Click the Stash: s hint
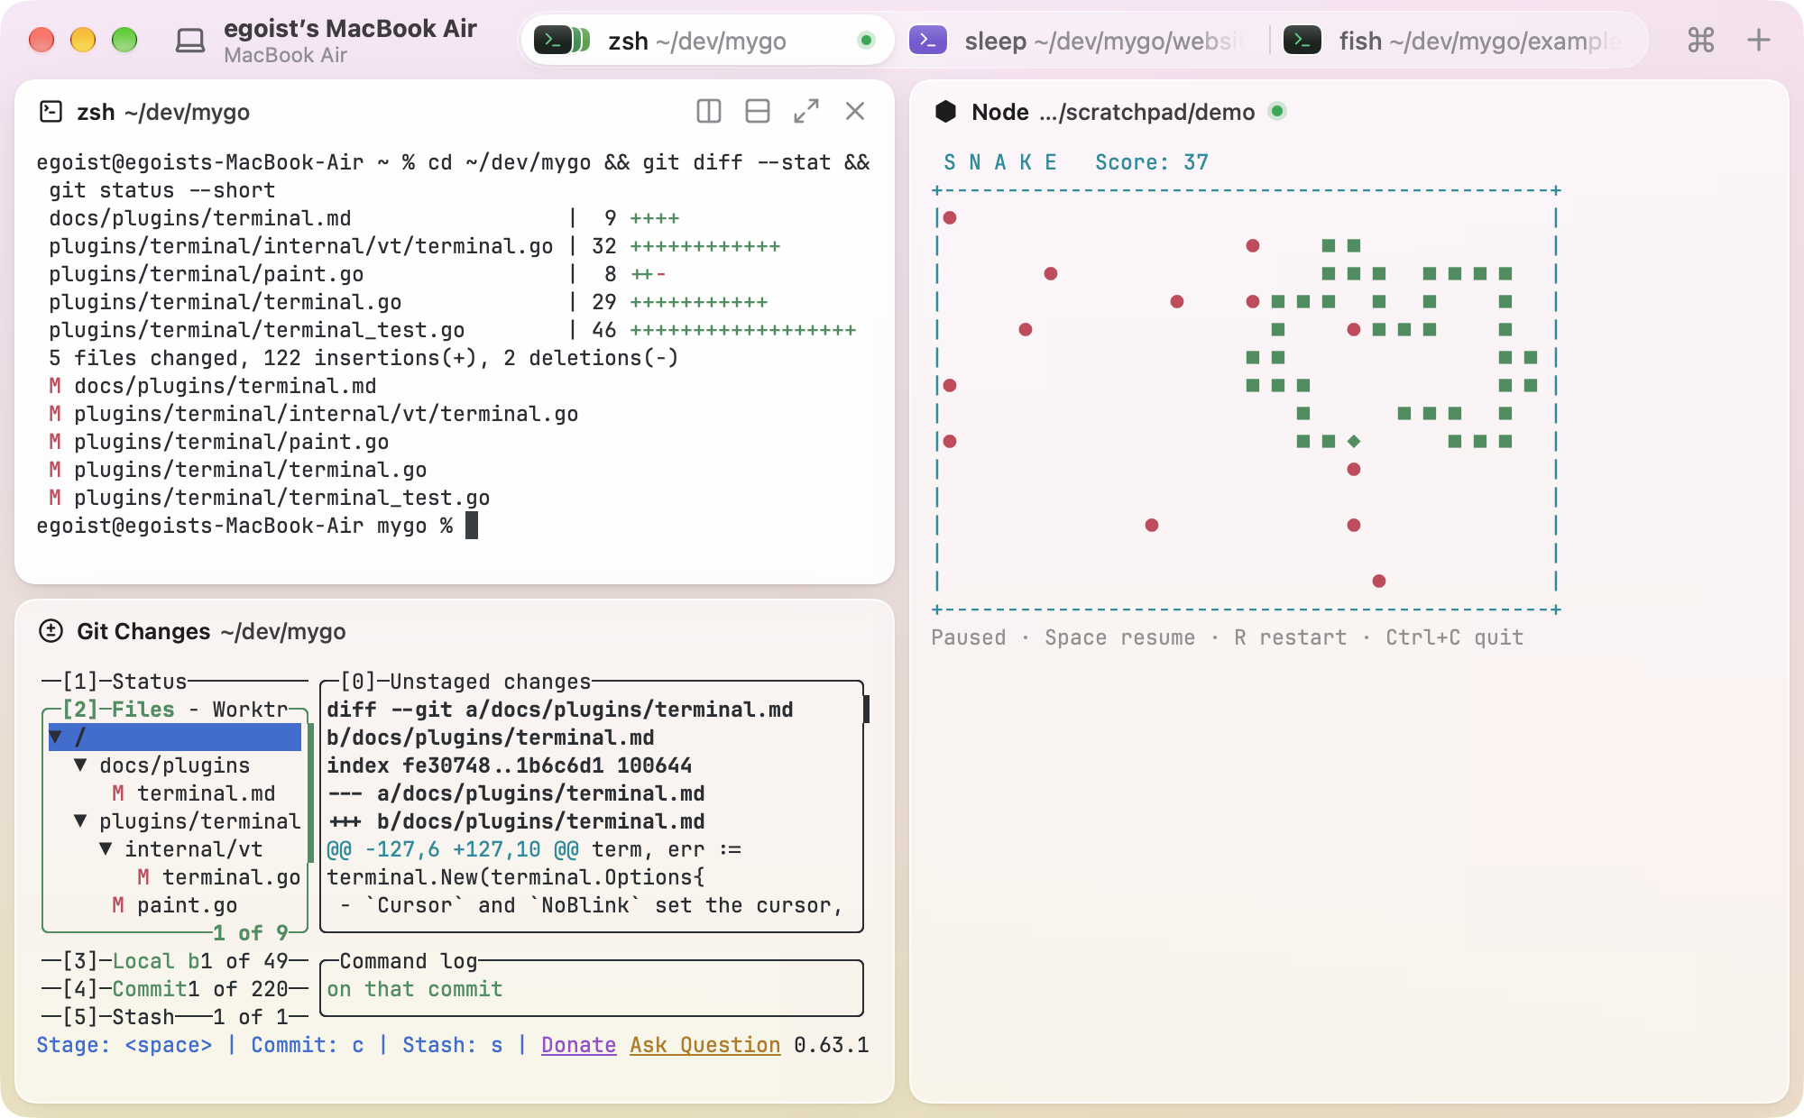Viewport: 1804px width, 1118px height. coord(453,1045)
